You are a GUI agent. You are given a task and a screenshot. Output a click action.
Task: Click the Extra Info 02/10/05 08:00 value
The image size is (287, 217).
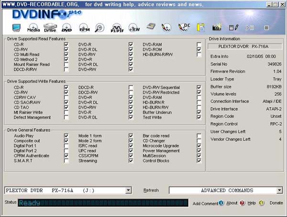point(261,56)
